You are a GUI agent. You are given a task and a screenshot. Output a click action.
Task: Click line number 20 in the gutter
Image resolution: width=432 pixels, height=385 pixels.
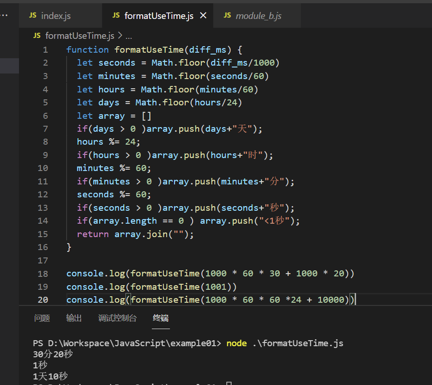(x=43, y=300)
